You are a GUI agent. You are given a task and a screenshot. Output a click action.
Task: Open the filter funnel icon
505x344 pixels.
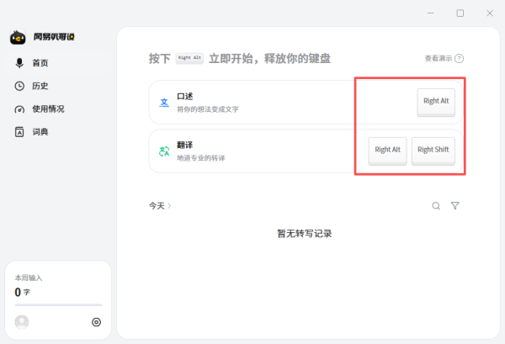pos(455,205)
